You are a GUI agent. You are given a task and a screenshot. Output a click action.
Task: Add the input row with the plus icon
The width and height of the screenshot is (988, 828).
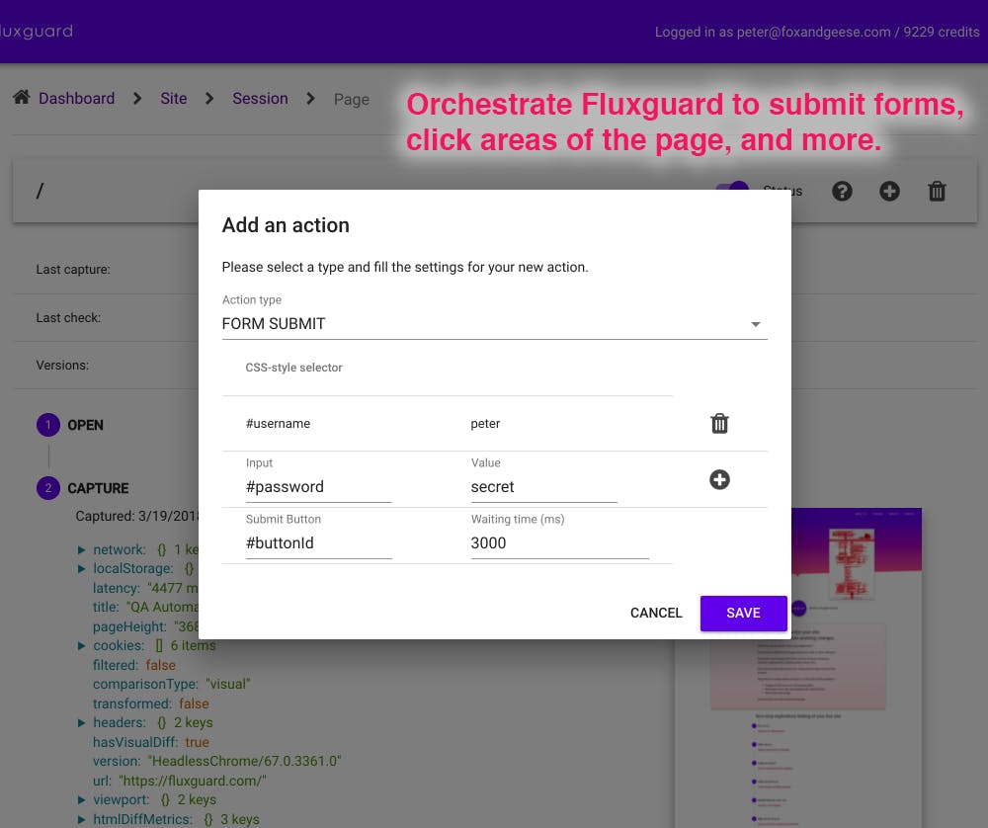[719, 479]
